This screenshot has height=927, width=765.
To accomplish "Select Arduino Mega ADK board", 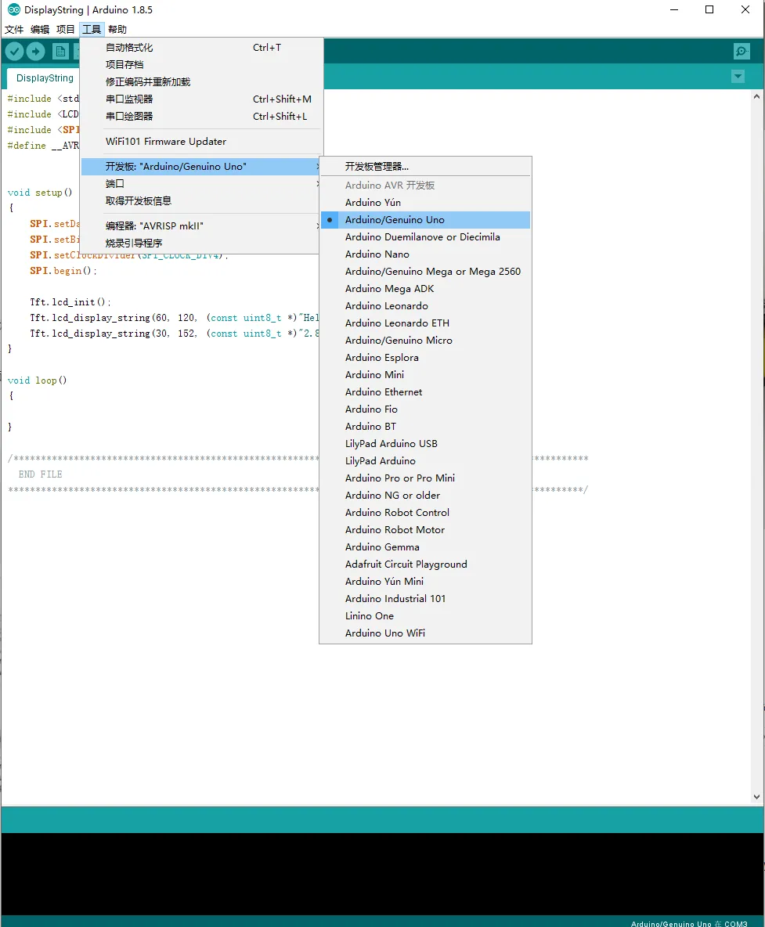I will tap(425, 288).
